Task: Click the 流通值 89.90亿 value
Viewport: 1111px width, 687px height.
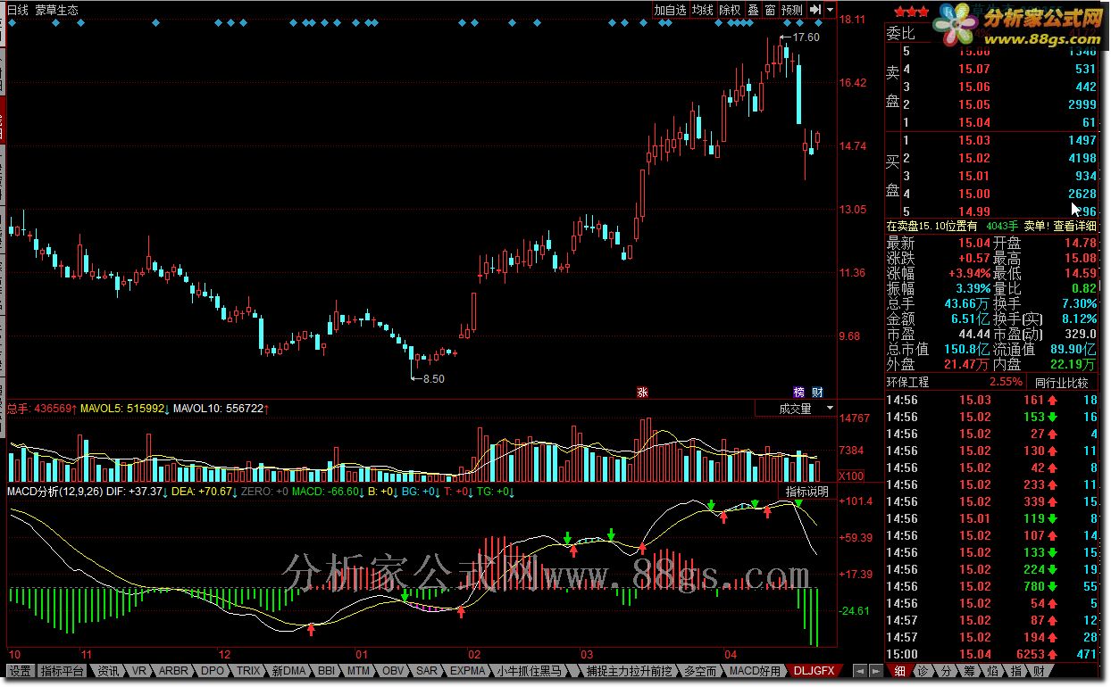Action: pyautogui.click(x=1075, y=349)
